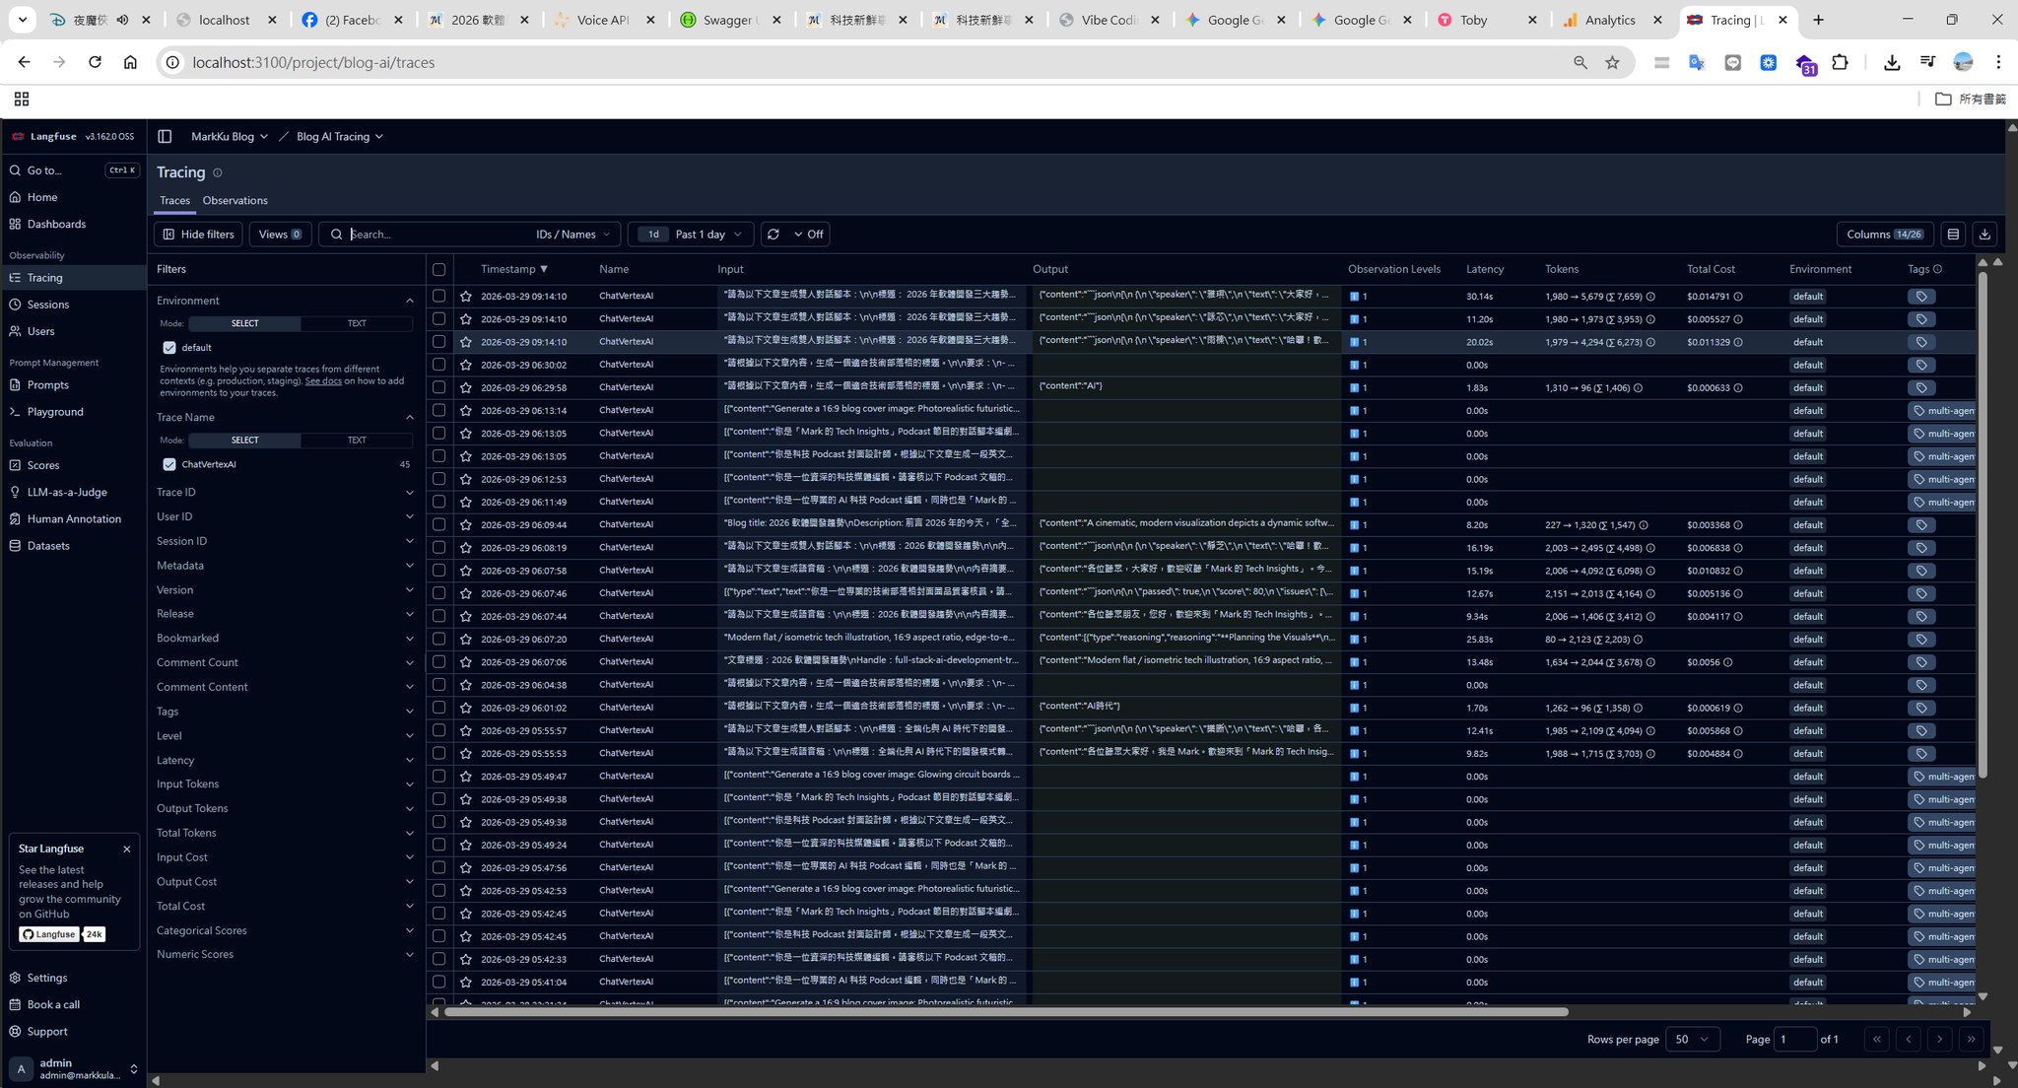The width and height of the screenshot is (2018, 1088).
Task: Open row height settings icon
Action: tap(1953, 235)
